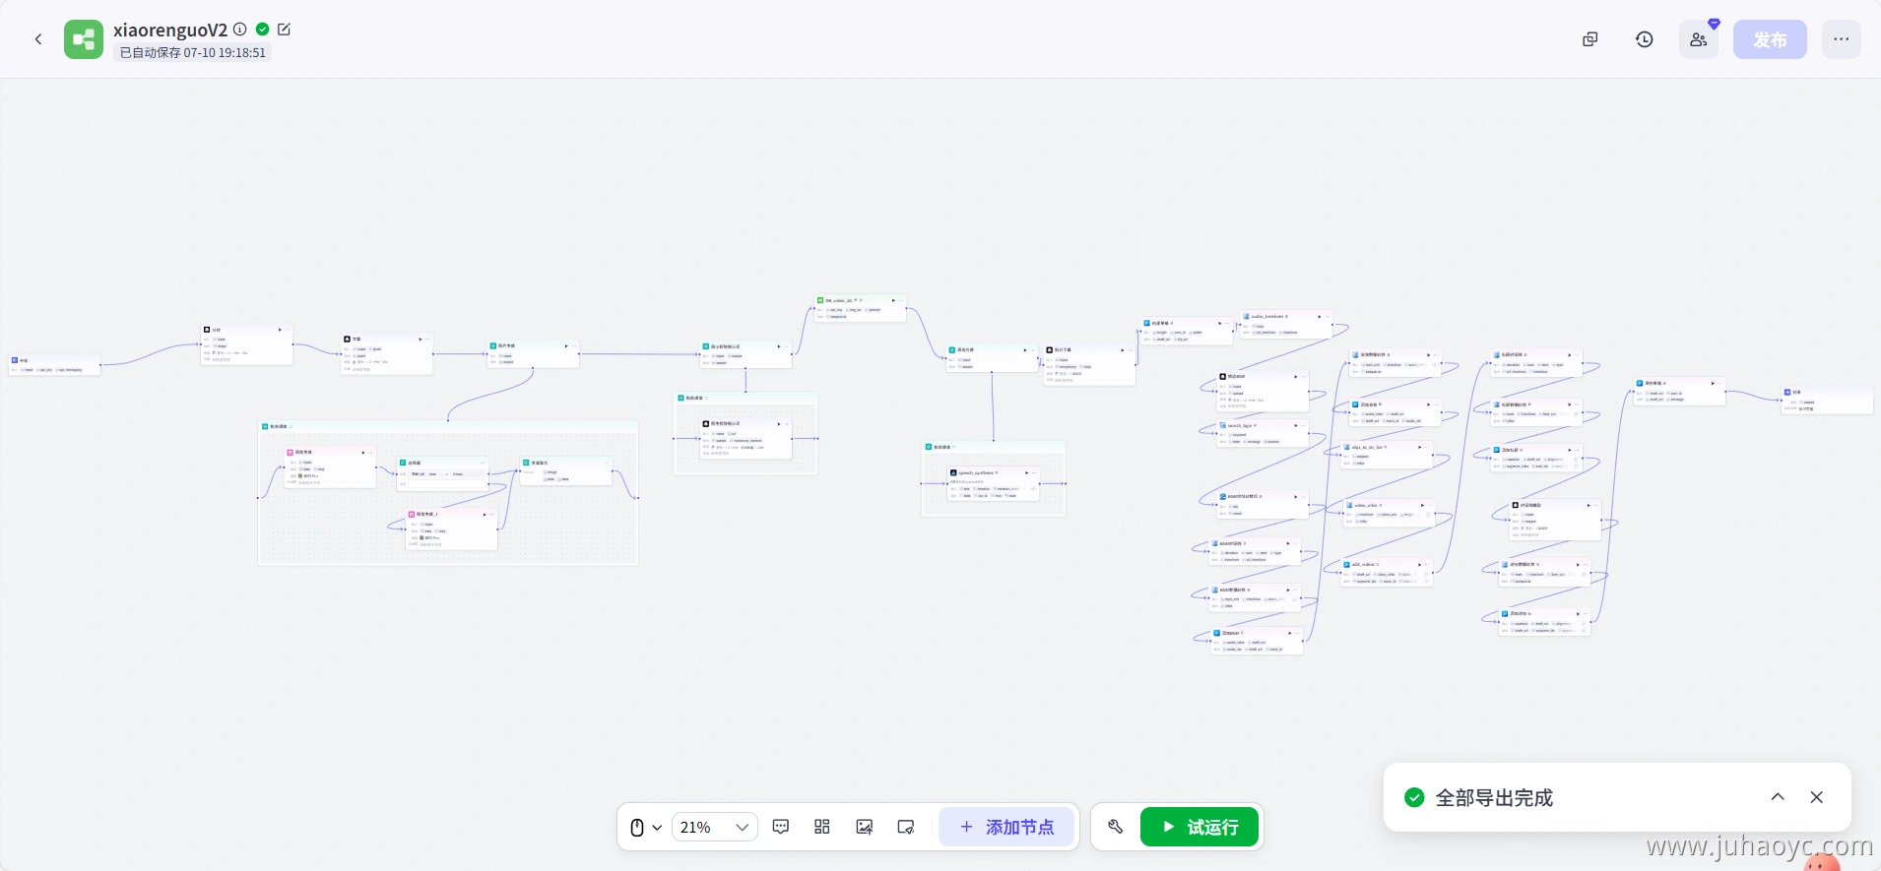Click the 添加节点 add node button
Image resolution: width=1881 pixels, height=871 pixels.
point(1006,827)
